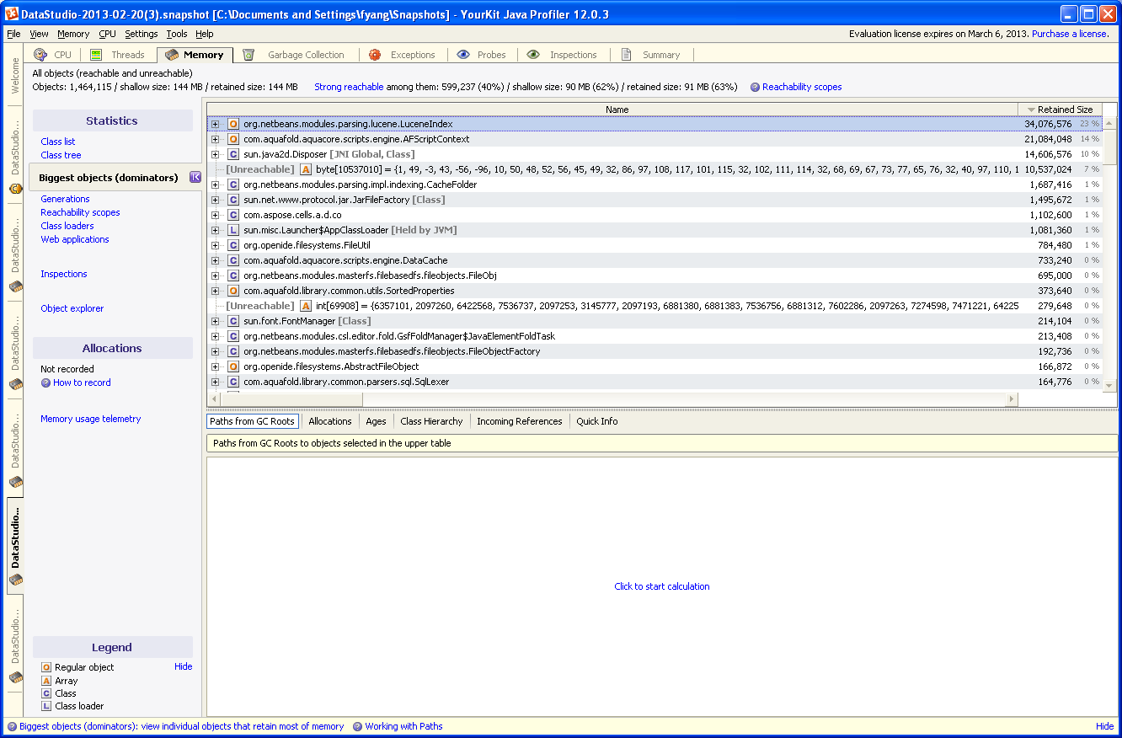Open the Probes tab
Viewport: 1122px width, 738px height.
click(482, 55)
